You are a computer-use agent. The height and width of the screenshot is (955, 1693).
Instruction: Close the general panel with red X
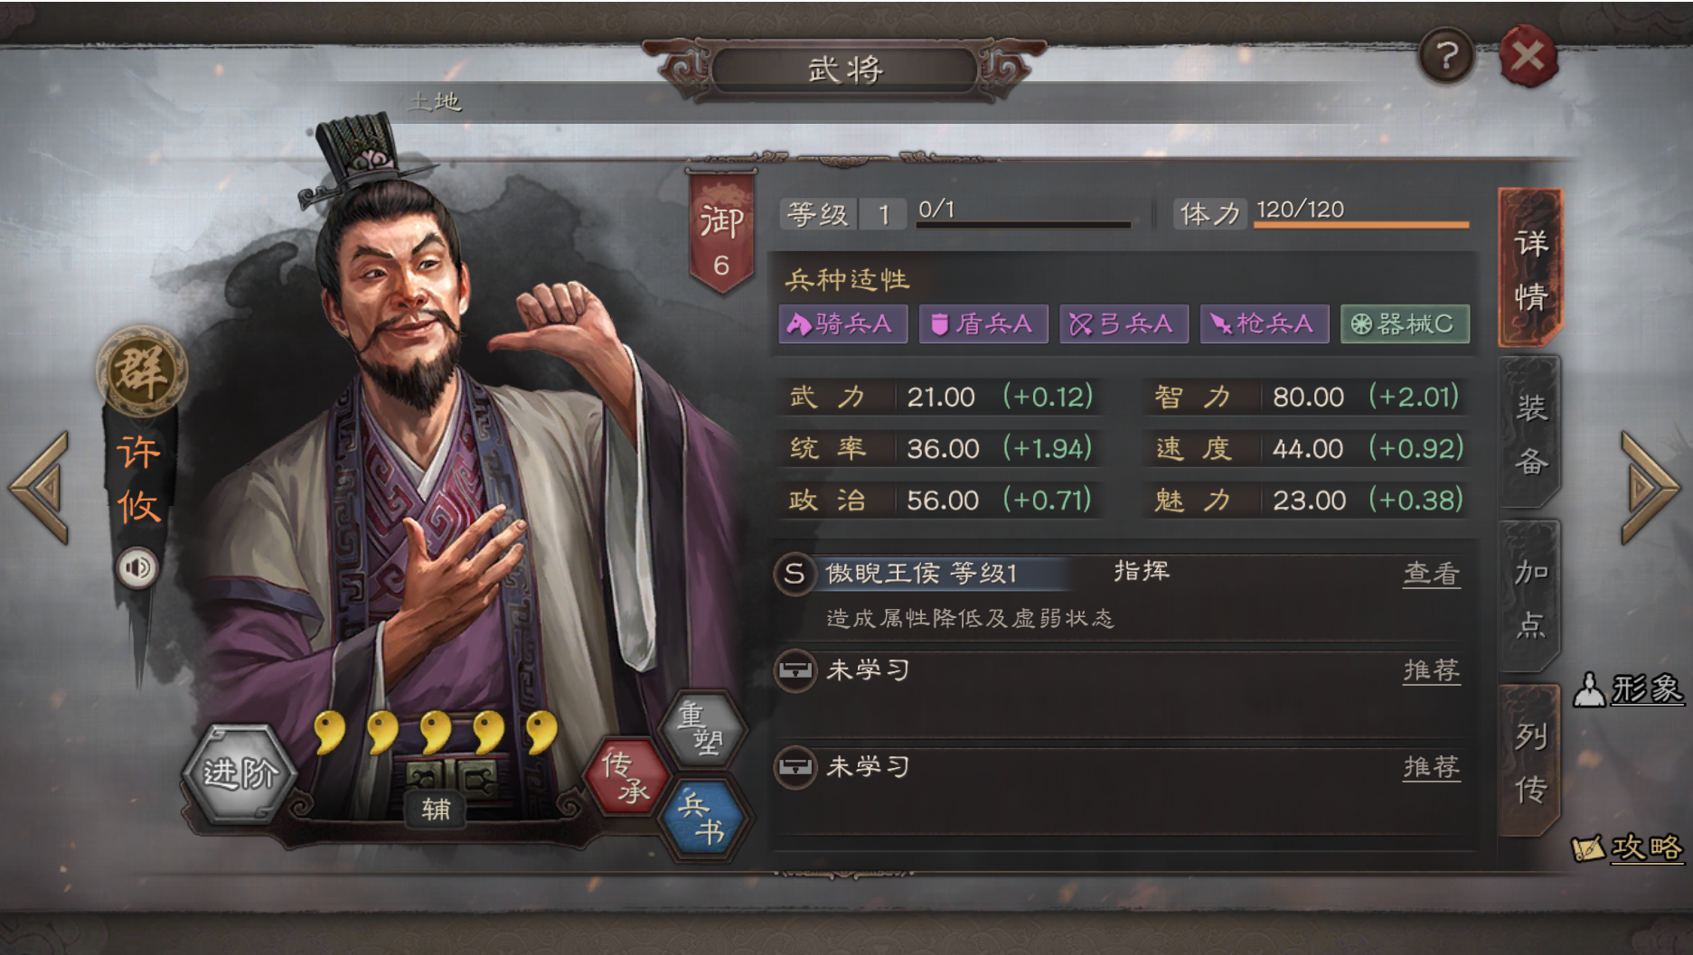point(1528,56)
